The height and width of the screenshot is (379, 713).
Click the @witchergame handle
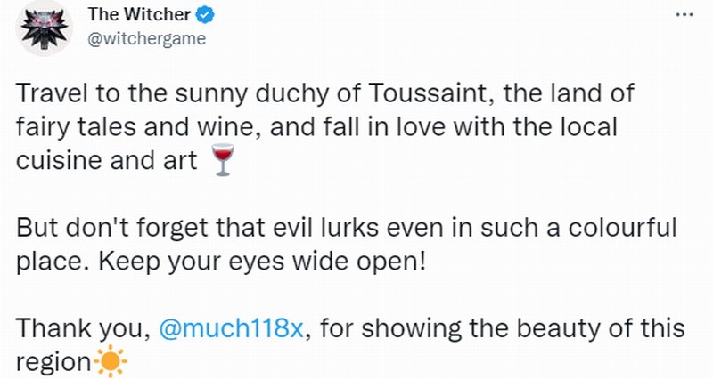pos(147,38)
